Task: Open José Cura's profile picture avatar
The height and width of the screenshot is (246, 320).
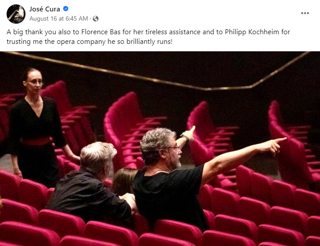Action: pyautogui.click(x=16, y=14)
